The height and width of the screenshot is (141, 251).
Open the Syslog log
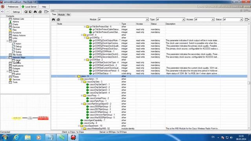click(18, 52)
